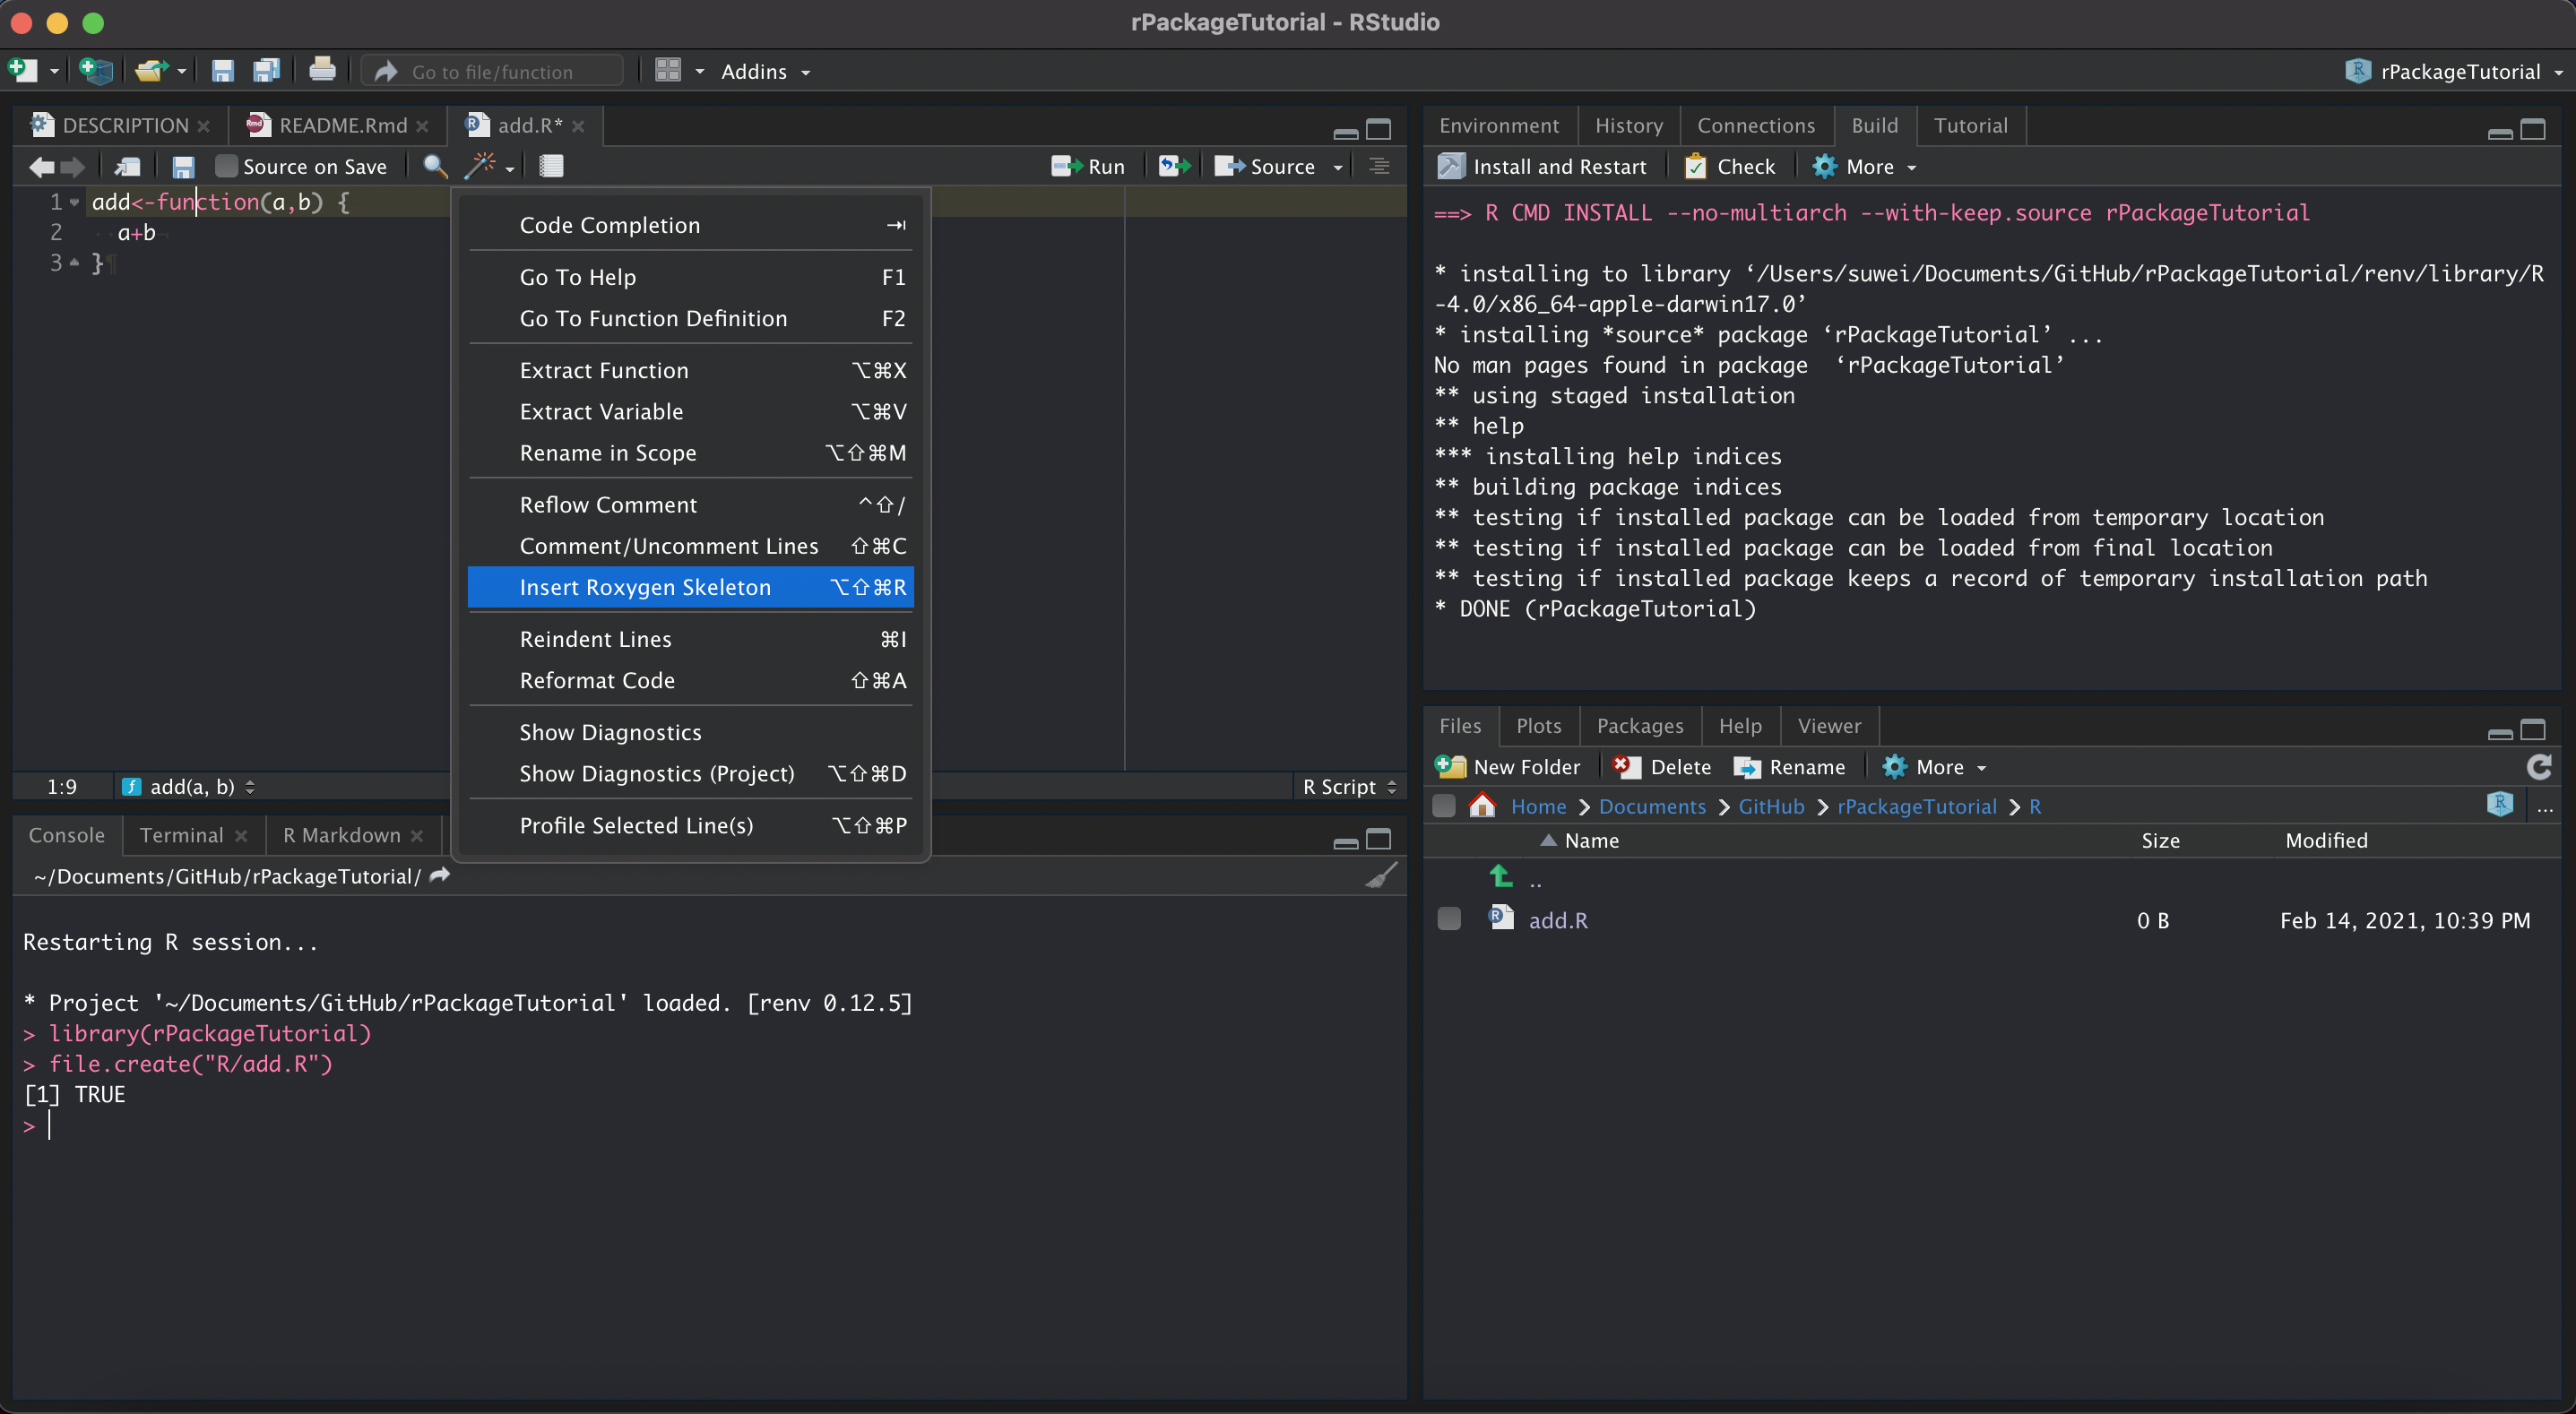The height and width of the screenshot is (1414, 2576).
Task: Select Comment/Uncomment Lines option
Action: click(x=669, y=545)
